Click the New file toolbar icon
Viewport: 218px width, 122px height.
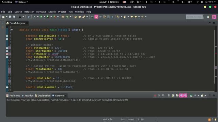click(x=3, y=17)
